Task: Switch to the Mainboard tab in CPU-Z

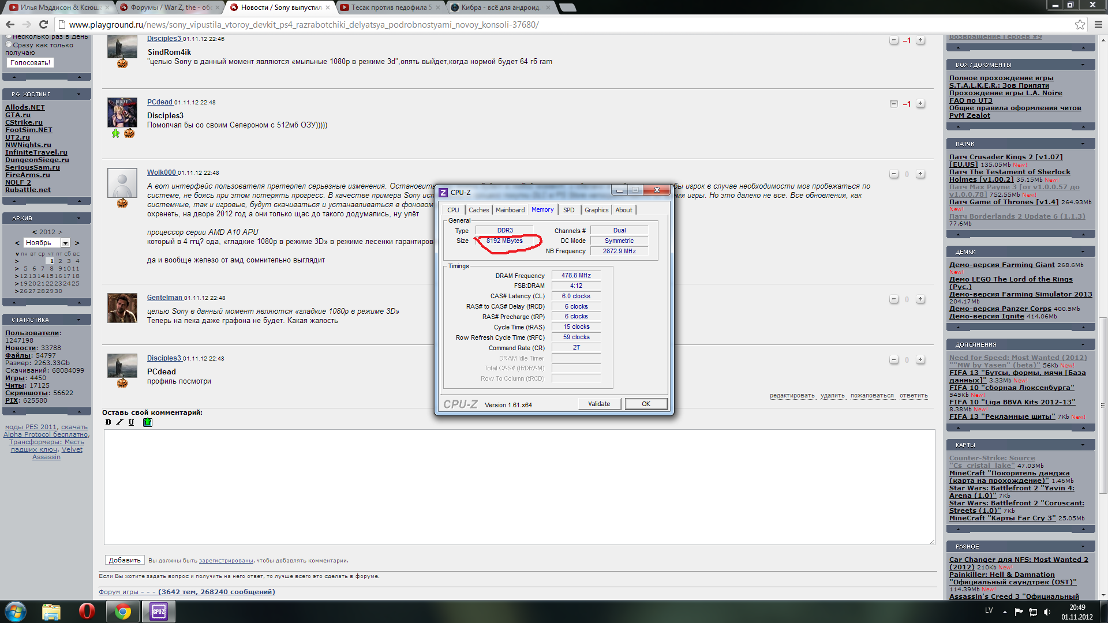Action: point(510,210)
